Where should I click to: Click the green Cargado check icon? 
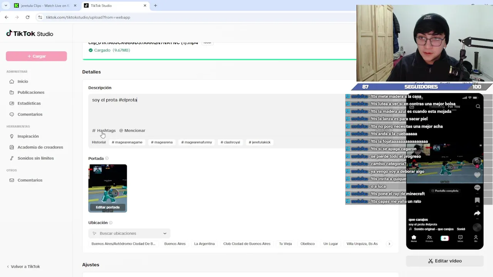point(91,50)
